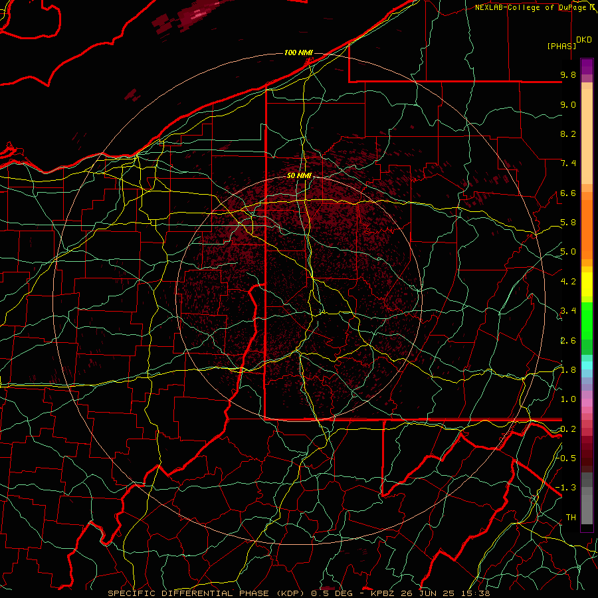This screenshot has height=598, width=598.
Task: Select the 3.4 scale value
Action: click(x=568, y=311)
